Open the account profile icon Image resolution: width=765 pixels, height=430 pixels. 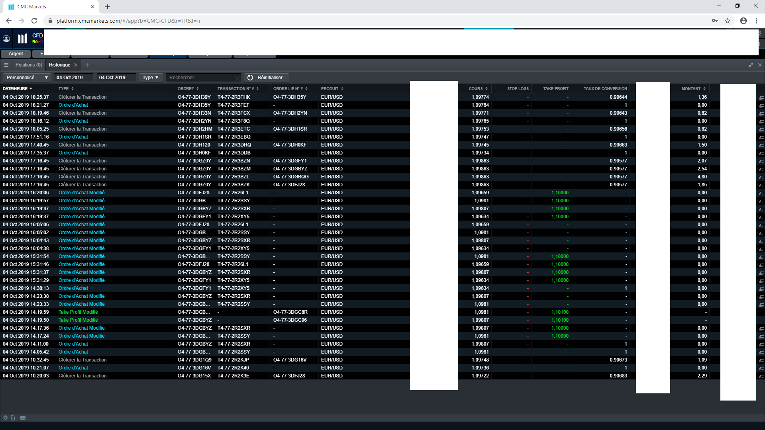(x=6, y=39)
